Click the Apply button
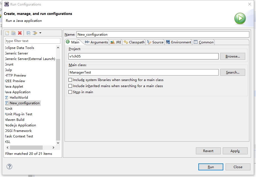 (235, 151)
